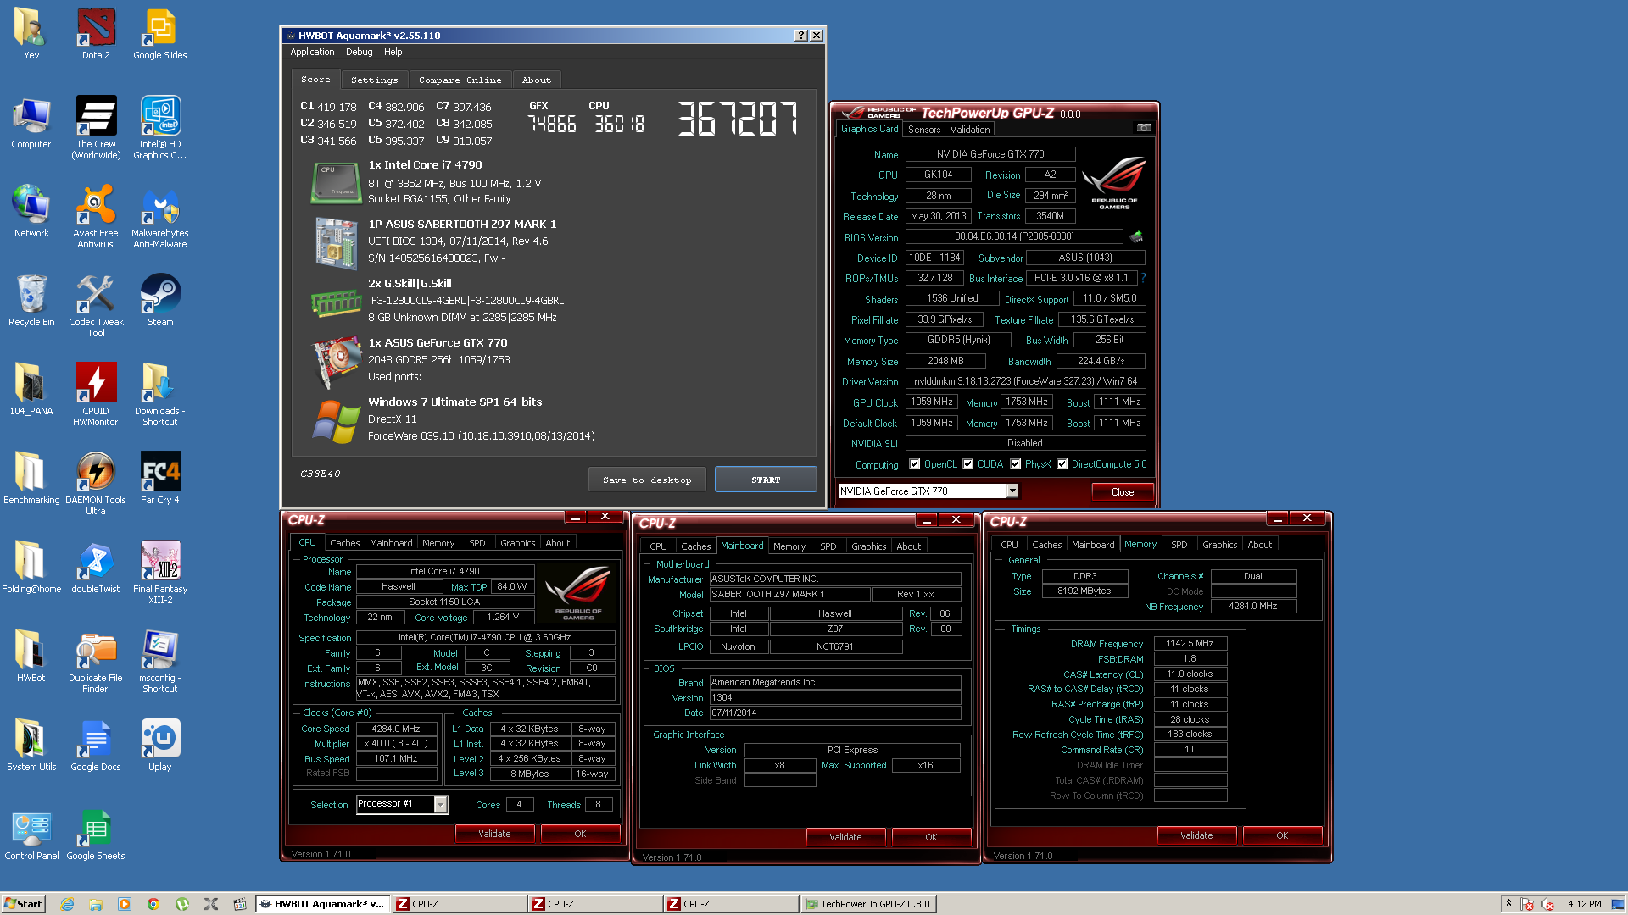Open the Dota 2 desktop shortcut
This screenshot has width=1628, height=915.
[96, 34]
